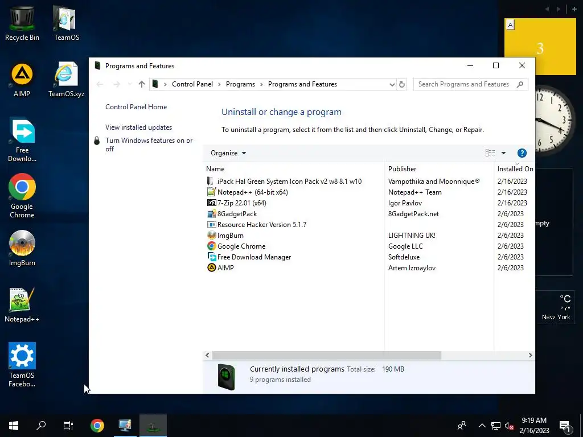This screenshot has width=583, height=437.
Task: Sort the list by Name column
Action: [x=294, y=168]
